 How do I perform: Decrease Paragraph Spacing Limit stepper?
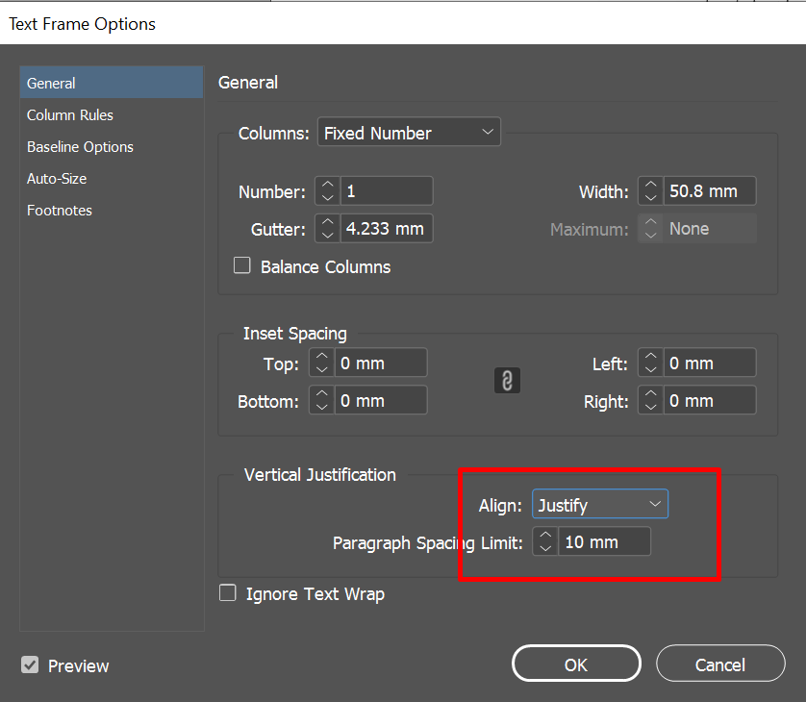pyautogui.click(x=545, y=548)
